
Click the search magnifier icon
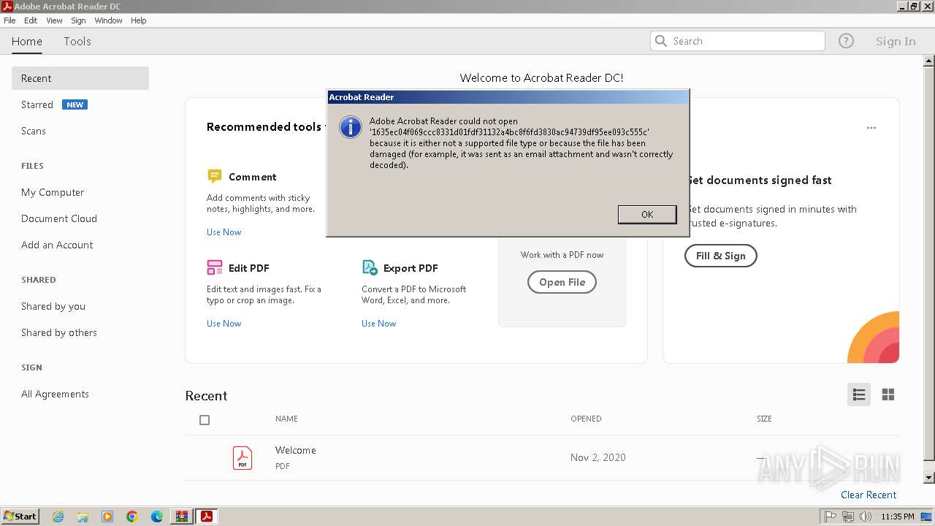661,41
